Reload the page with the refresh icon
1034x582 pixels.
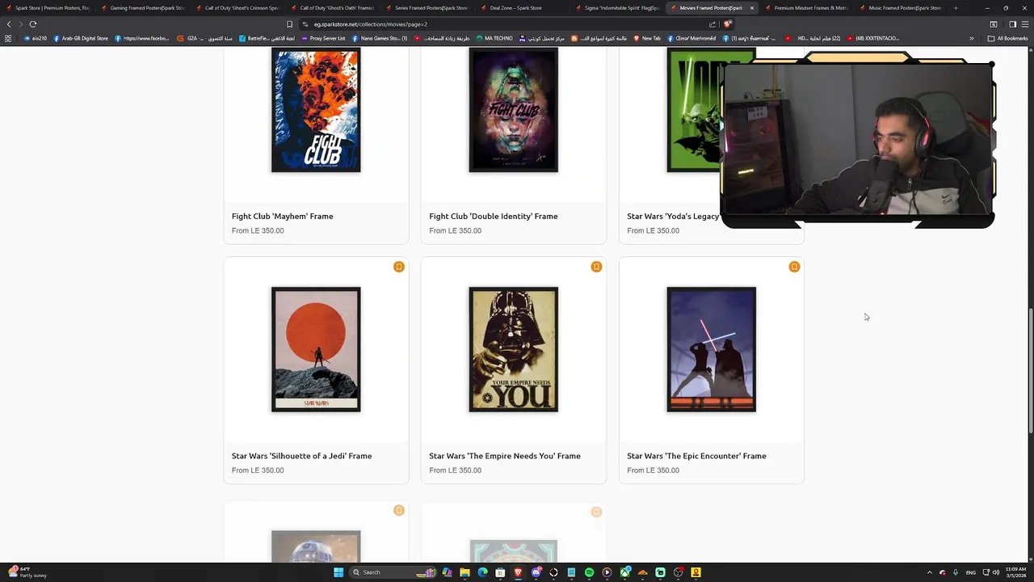click(33, 24)
